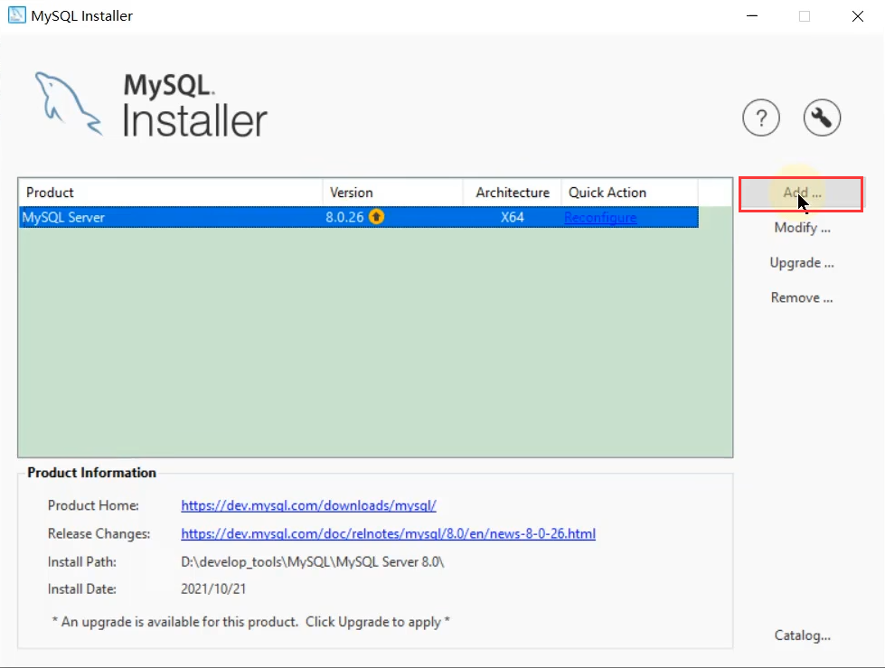Click the X64 architecture cell
The width and height of the screenshot is (885, 668).
click(512, 217)
